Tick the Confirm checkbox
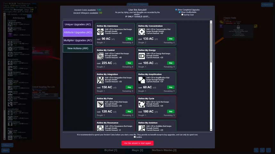Screen dimensions: 275x154 [x=135, y=137]
